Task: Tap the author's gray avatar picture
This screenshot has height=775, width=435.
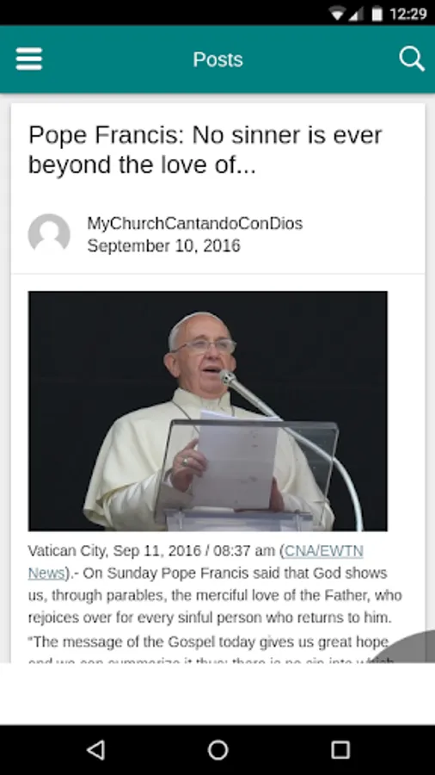Action: pyautogui.click(x=49, y=234)
